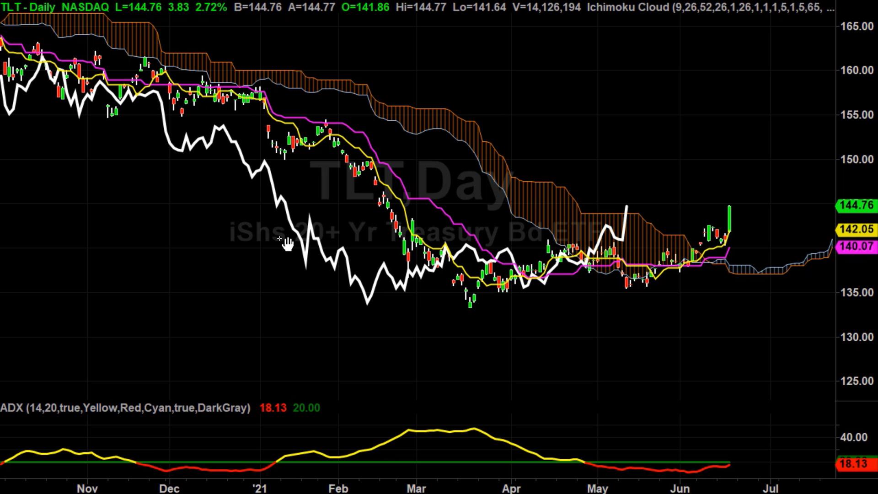Click the Apr date axis label
Screen dimensions: 878x494
click(511, 488)
